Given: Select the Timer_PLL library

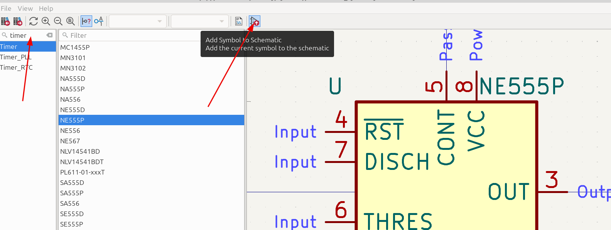Looking at the screenshot, I should pos(28,57).
